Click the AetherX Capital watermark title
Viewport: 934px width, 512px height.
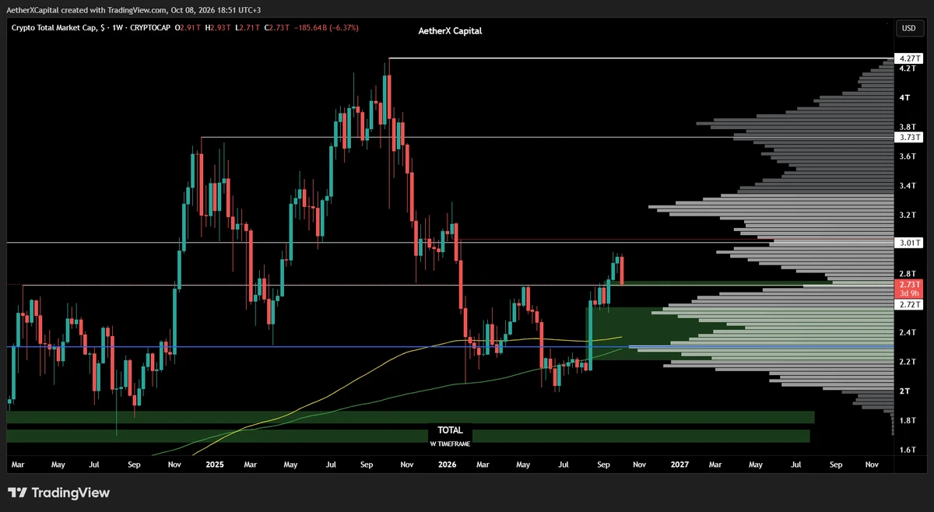coord(450,30)
